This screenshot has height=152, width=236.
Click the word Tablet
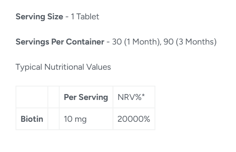[88, 16]
